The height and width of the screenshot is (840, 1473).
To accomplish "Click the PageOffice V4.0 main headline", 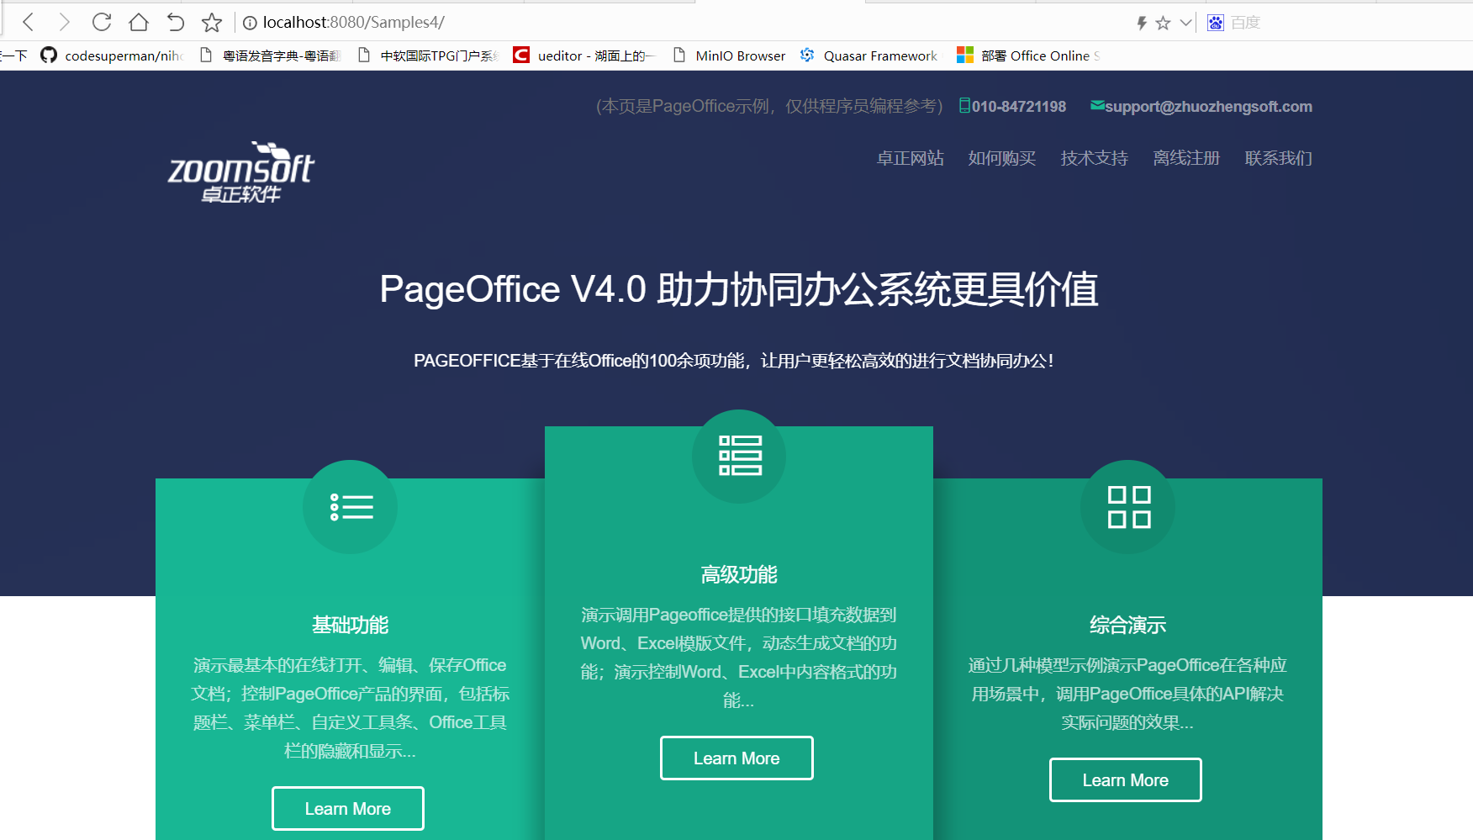I will pyautogui.click(x=739, y=289).
